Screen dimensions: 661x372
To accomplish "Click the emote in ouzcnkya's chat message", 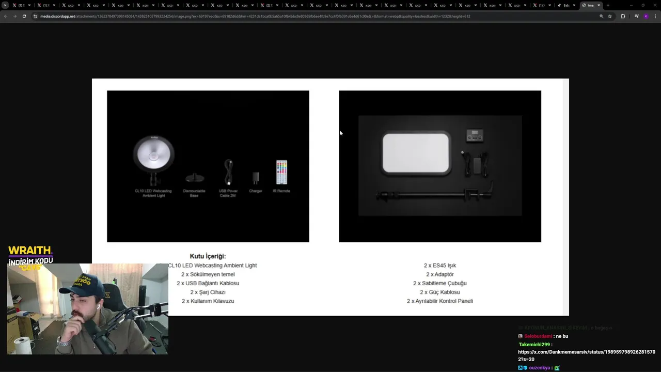I will pos(557,368).
